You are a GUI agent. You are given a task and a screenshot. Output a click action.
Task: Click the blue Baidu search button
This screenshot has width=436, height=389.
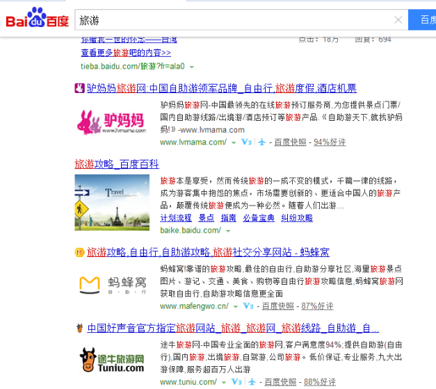click(422, 19)
